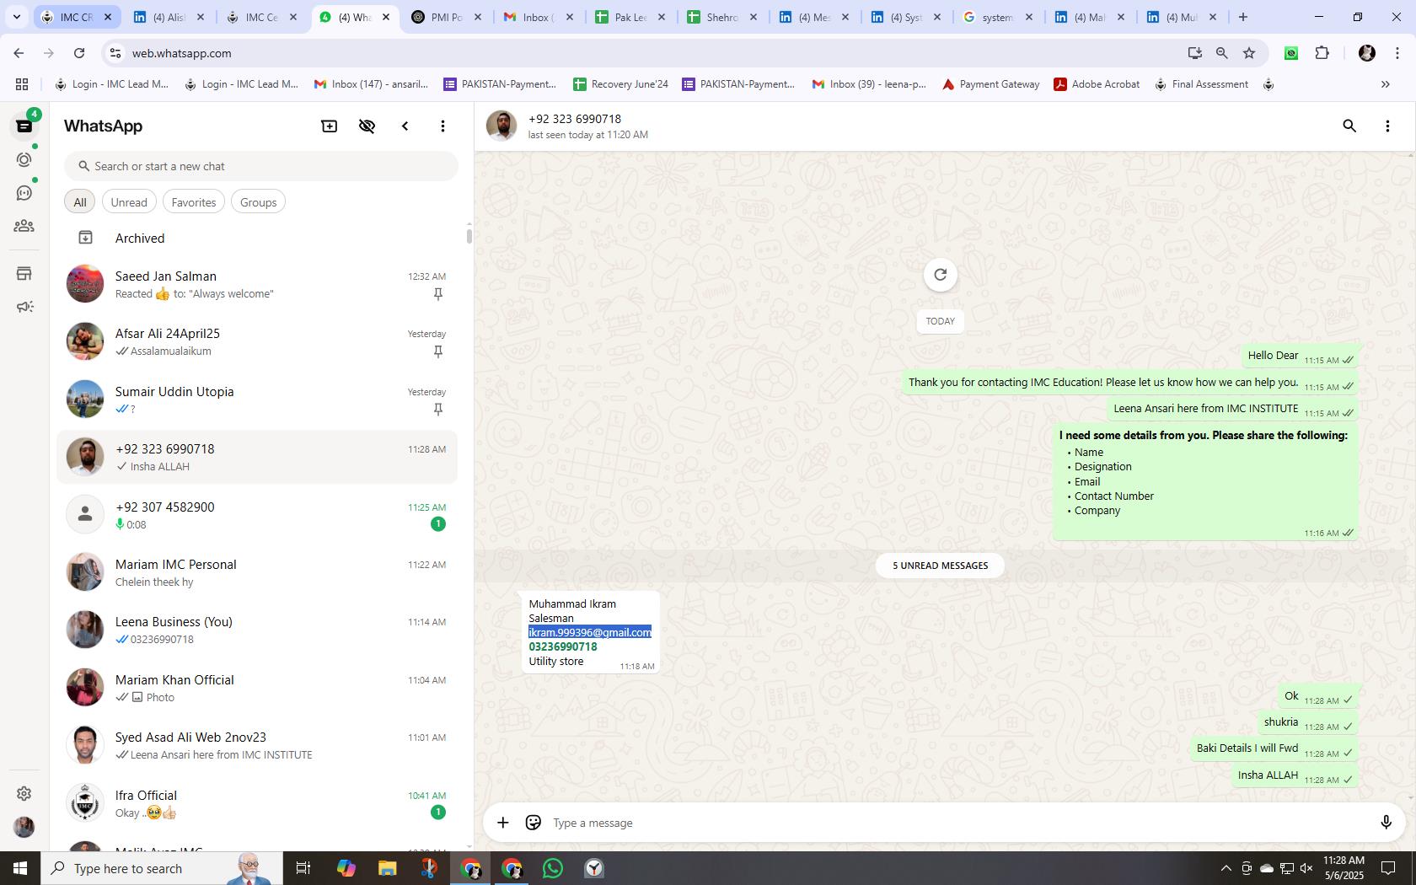
Task: Expand the bookmarks overflow chevron
Action: (x=1385, y=84)
